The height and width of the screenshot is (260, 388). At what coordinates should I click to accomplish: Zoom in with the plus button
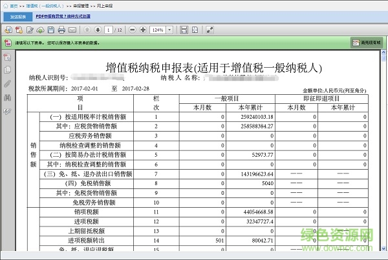(x=143, y=30)
